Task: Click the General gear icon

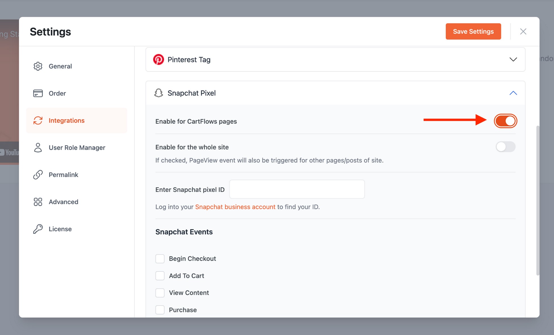Action: (38, 66)
